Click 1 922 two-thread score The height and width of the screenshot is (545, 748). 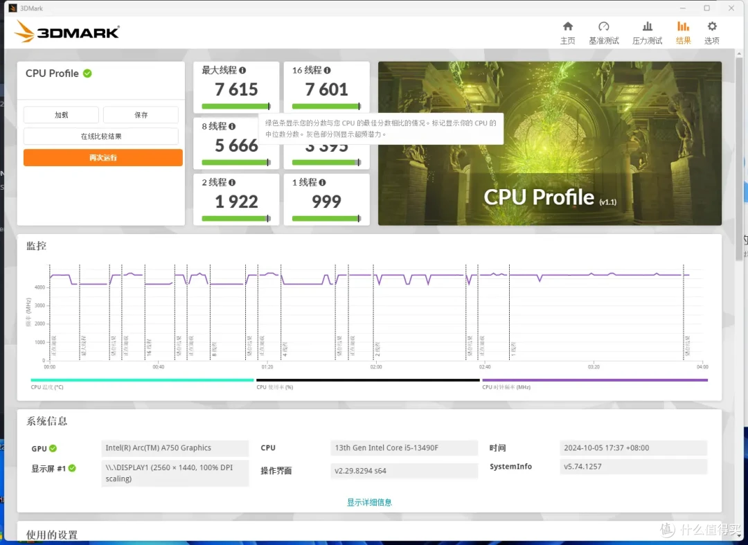click(x=236, y=202)
